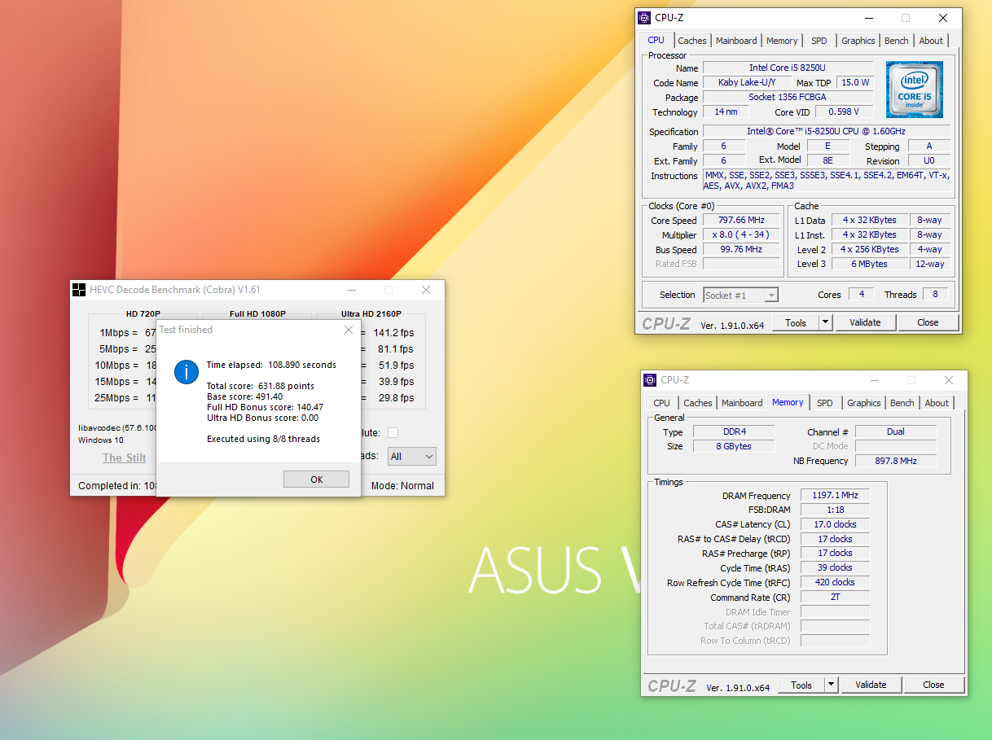The height and width of the screenshot is (740, 992).
Task: Click the Technology value 14 nm
Action: click(725, 112)
